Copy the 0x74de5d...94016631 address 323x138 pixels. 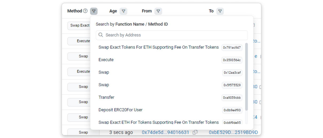(195, 132)
